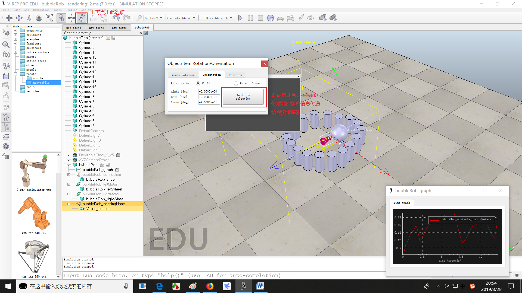This screenshot has width=522, height=293.
Task: Open the Bullet 2 physics engine dropdown
Action: (x=154, y=18)
